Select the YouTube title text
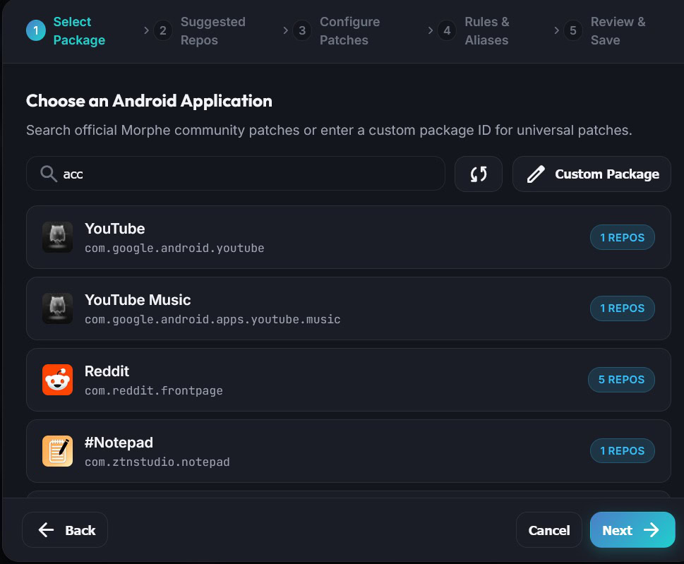This screenshot has width=684, height=564. (115, 229)
